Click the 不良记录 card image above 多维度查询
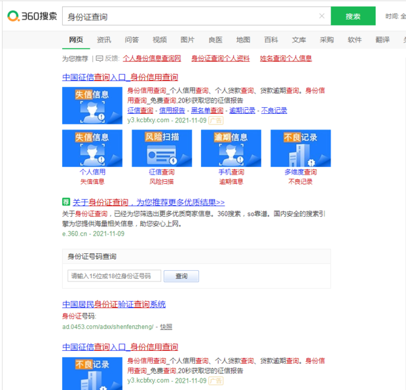 click(301, 149)
